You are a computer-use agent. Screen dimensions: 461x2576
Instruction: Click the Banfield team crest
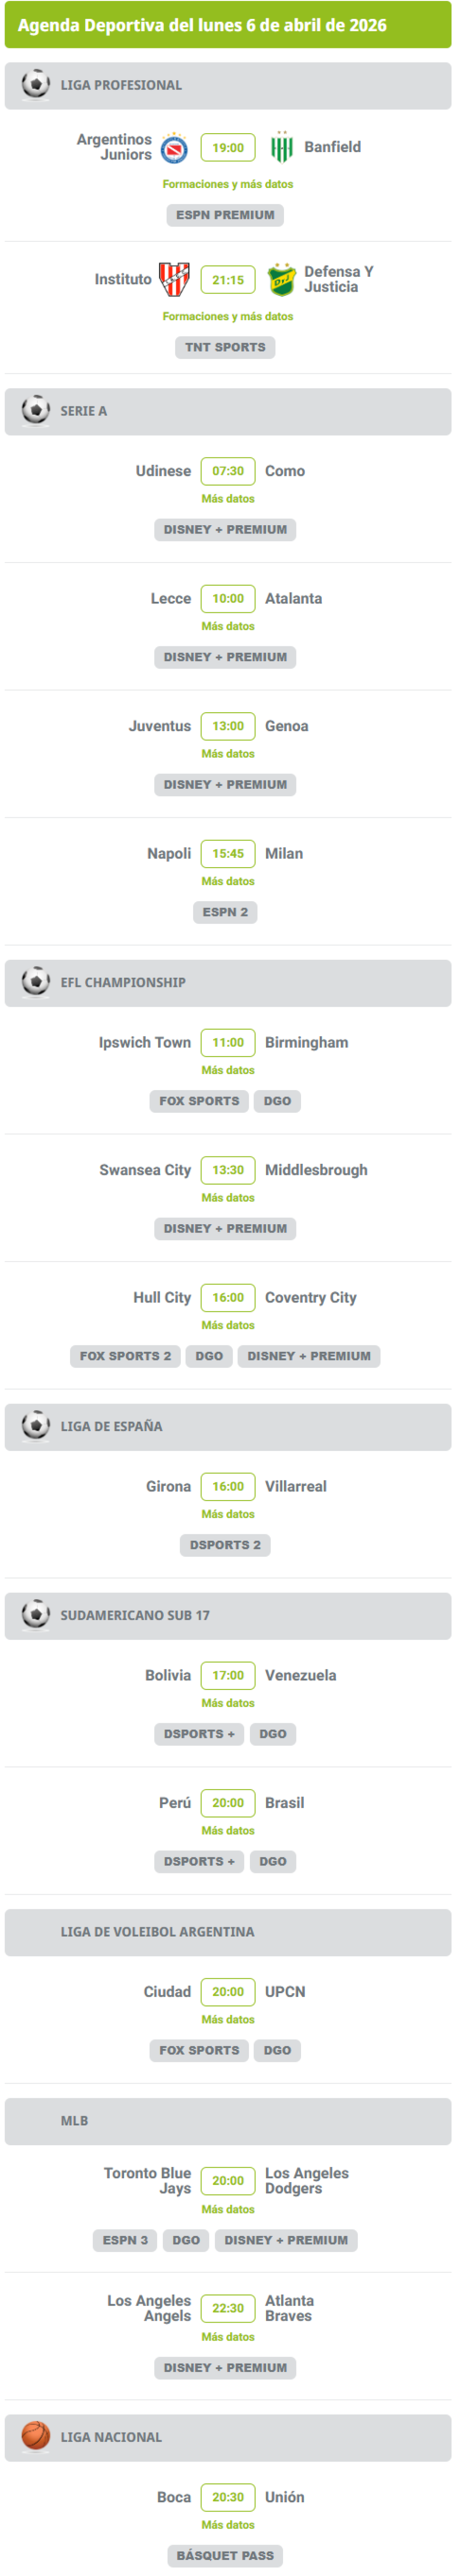[x=282, y=147]
